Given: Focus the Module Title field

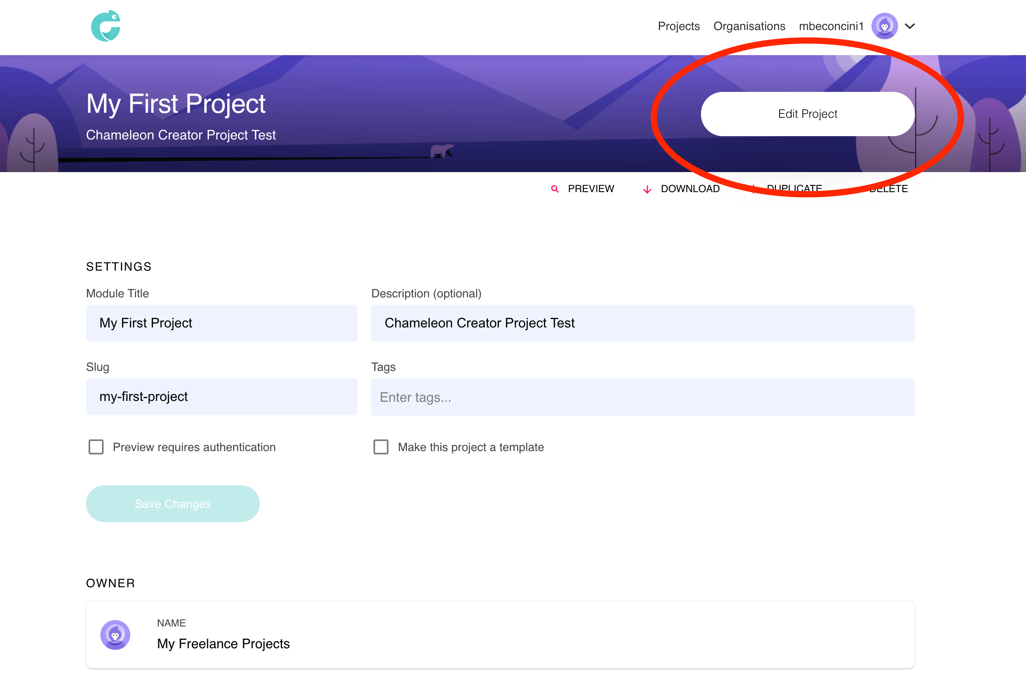Looking at the screenshot, I should (222, 323).
